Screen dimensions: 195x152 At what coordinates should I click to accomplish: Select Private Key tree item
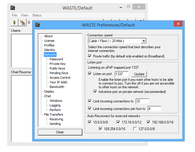point(58,64)
